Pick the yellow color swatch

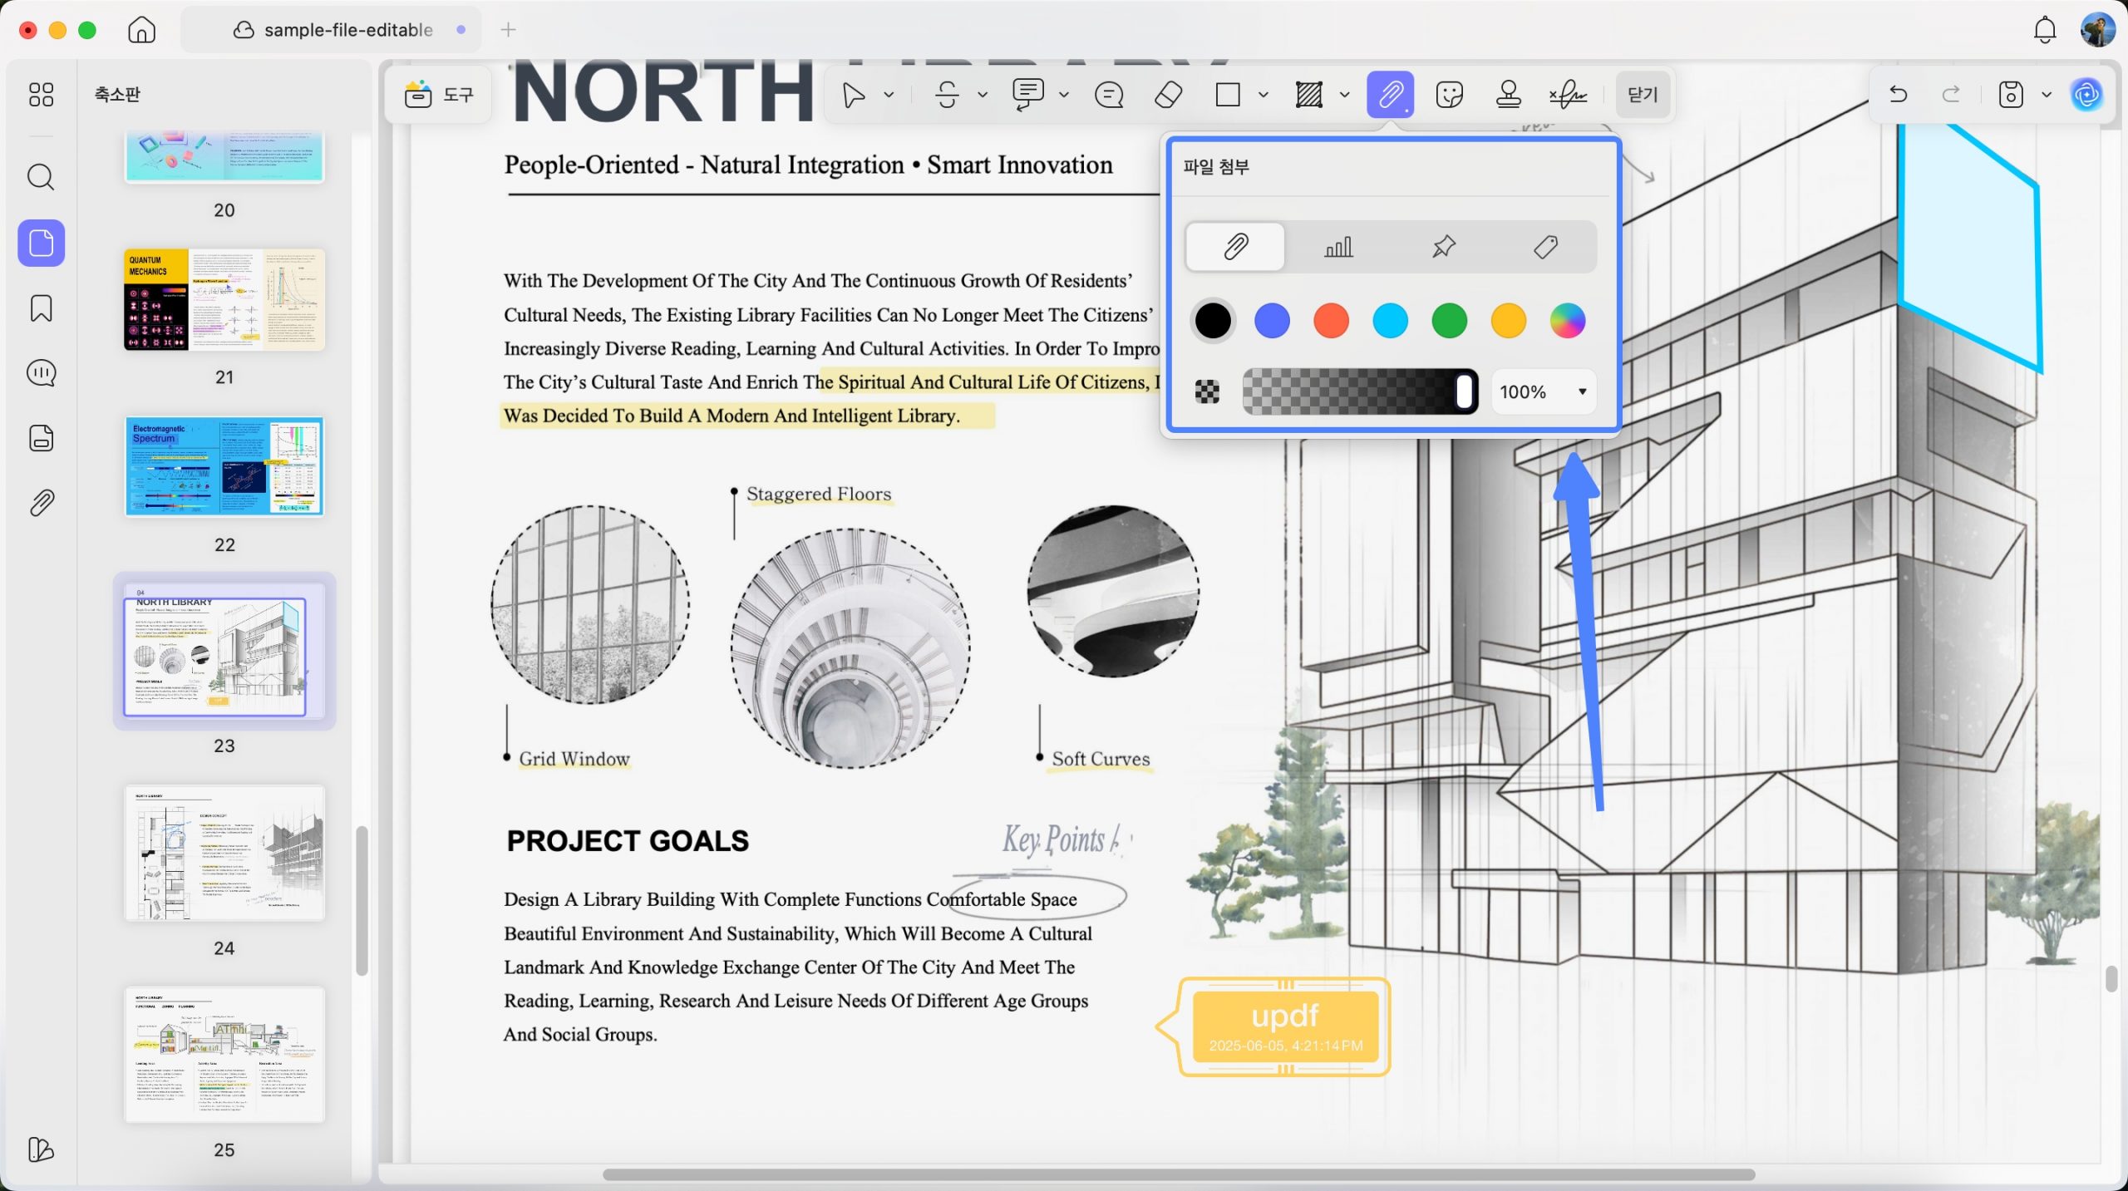coord(1508,321)
